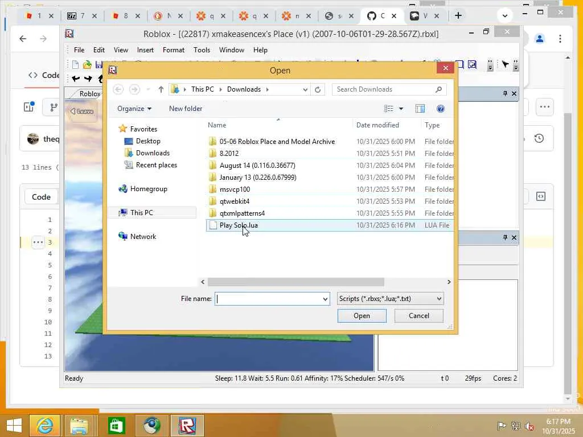Select Recent places in sidebar
The width and height of the screenshot is (583, 437).
point(156,164)
